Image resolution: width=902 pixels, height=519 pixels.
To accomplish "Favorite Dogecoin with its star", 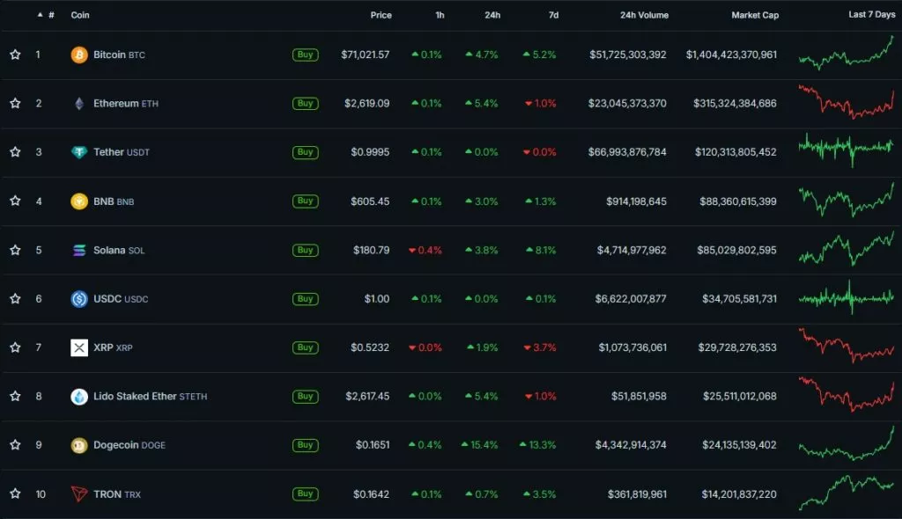I will click(x=15, y=445).
